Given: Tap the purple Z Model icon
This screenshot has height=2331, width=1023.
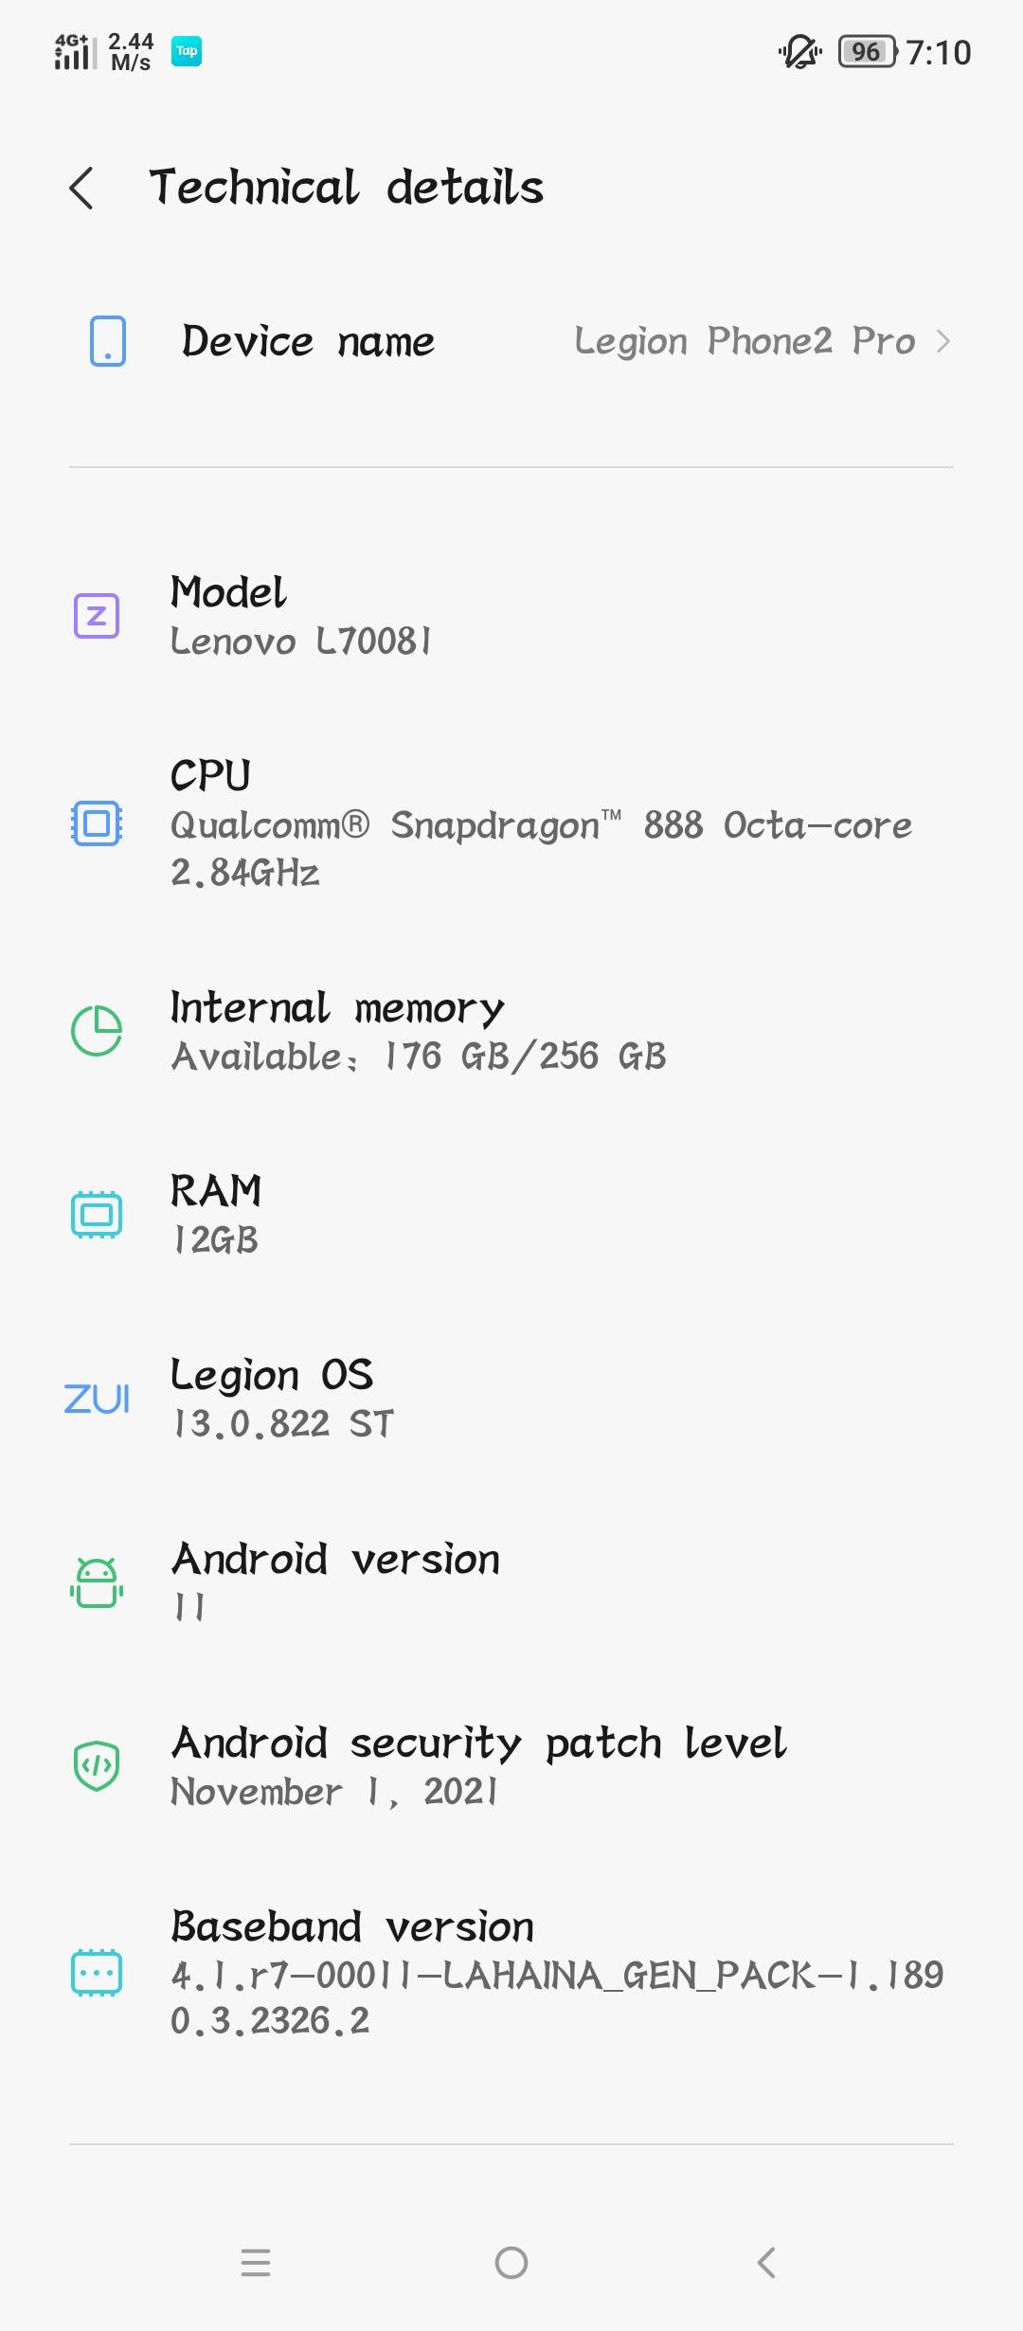Looking at the screenshot, I should pyautogui.click(x=97, y=616).
